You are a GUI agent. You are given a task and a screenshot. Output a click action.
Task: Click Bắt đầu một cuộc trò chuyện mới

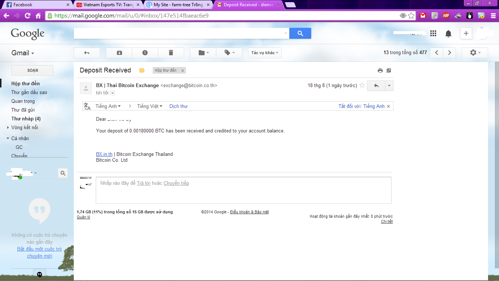(x=39, y=252)
